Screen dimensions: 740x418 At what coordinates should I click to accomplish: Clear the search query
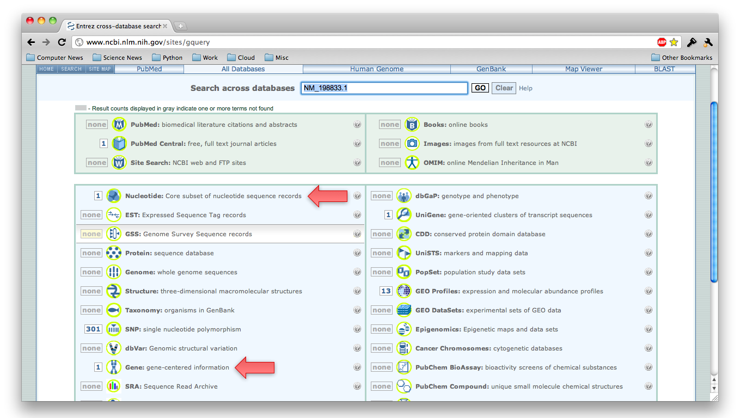point(504,88)
